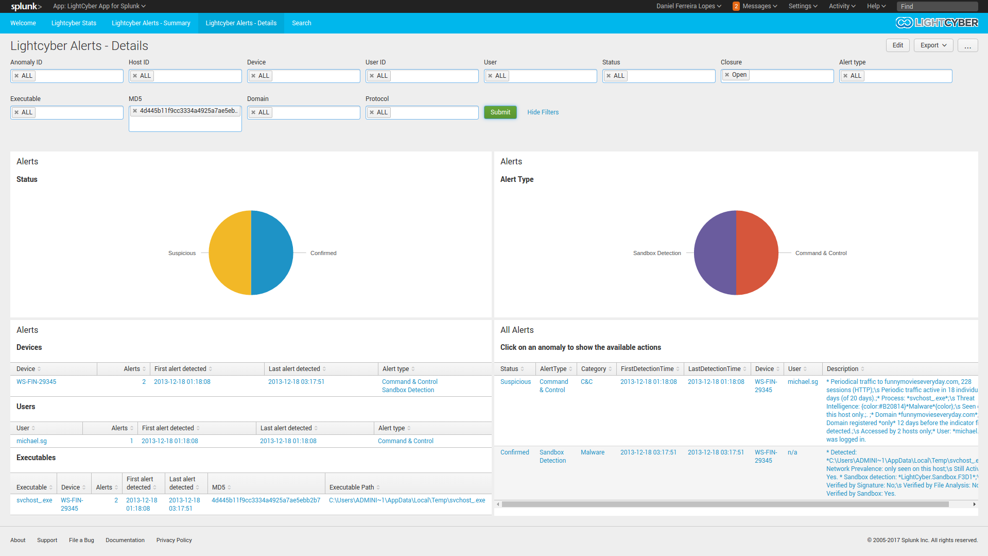Open the Search tab
Screen dimensions: 988x556
click(301, 23)
